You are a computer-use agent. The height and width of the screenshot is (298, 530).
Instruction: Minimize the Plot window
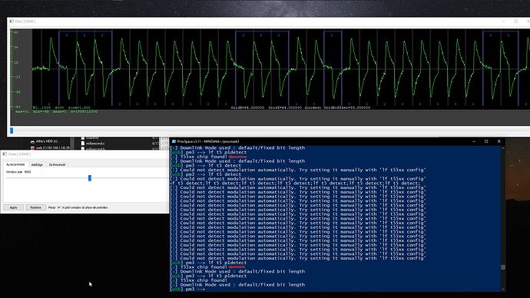pyautogui.click(x=503, y=22)
